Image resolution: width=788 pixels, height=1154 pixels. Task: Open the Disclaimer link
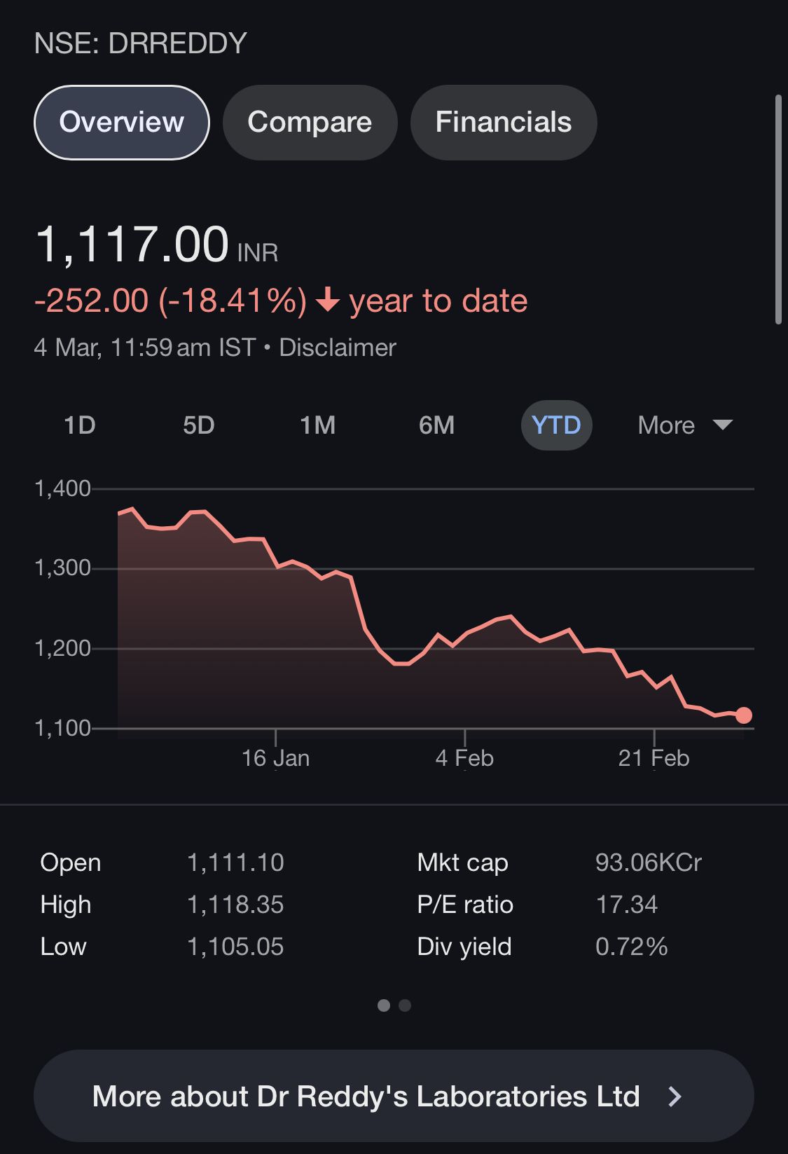click(337, 348)
